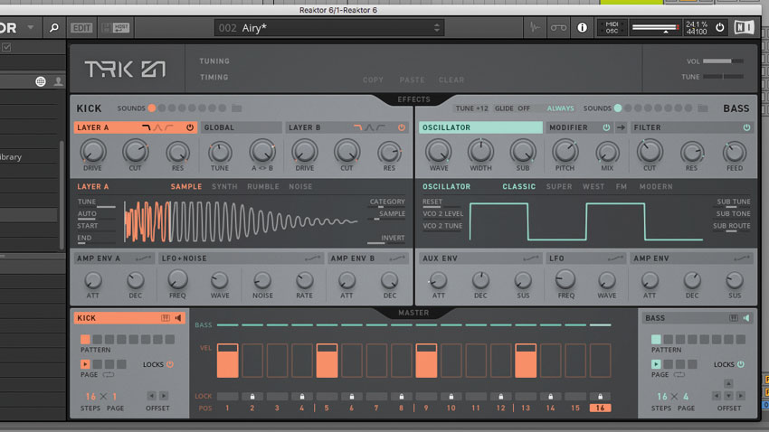Switch Layer A to RUMBLE tab

263,186
